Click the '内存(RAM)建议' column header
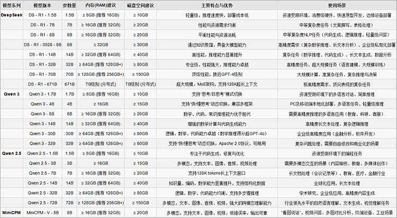Screen dimensions: 397x218 point(101,5)
